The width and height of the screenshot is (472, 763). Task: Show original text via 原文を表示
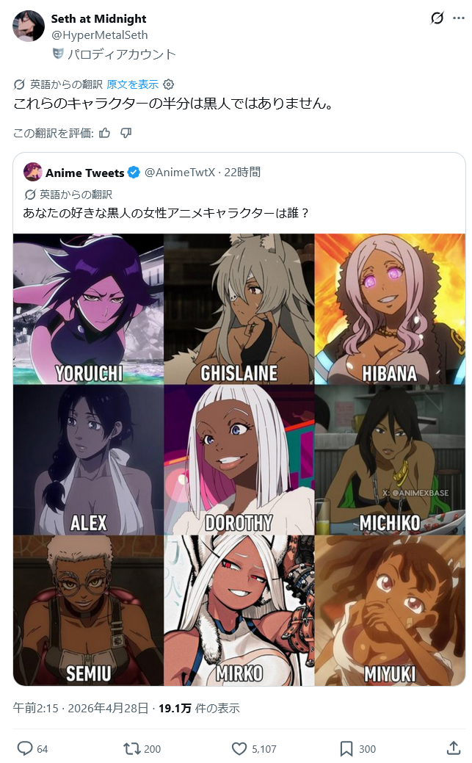[132, 84]
